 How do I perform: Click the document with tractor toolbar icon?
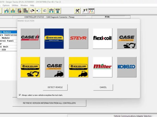tap(19, 11)
